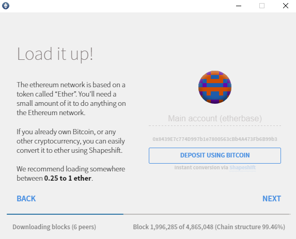Click the Downloading blocks (6 peers) status
This screenshot has height=239, width=296.
click(x=54, y=227)
